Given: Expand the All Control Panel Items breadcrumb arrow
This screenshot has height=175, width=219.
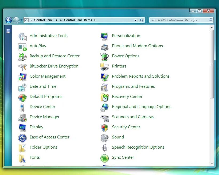Looking at the screenshot, I should (x=95, y=20).
